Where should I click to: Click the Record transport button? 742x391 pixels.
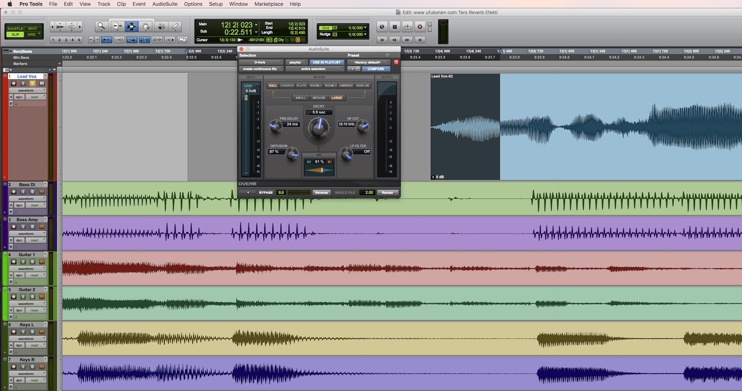(420, 27)
